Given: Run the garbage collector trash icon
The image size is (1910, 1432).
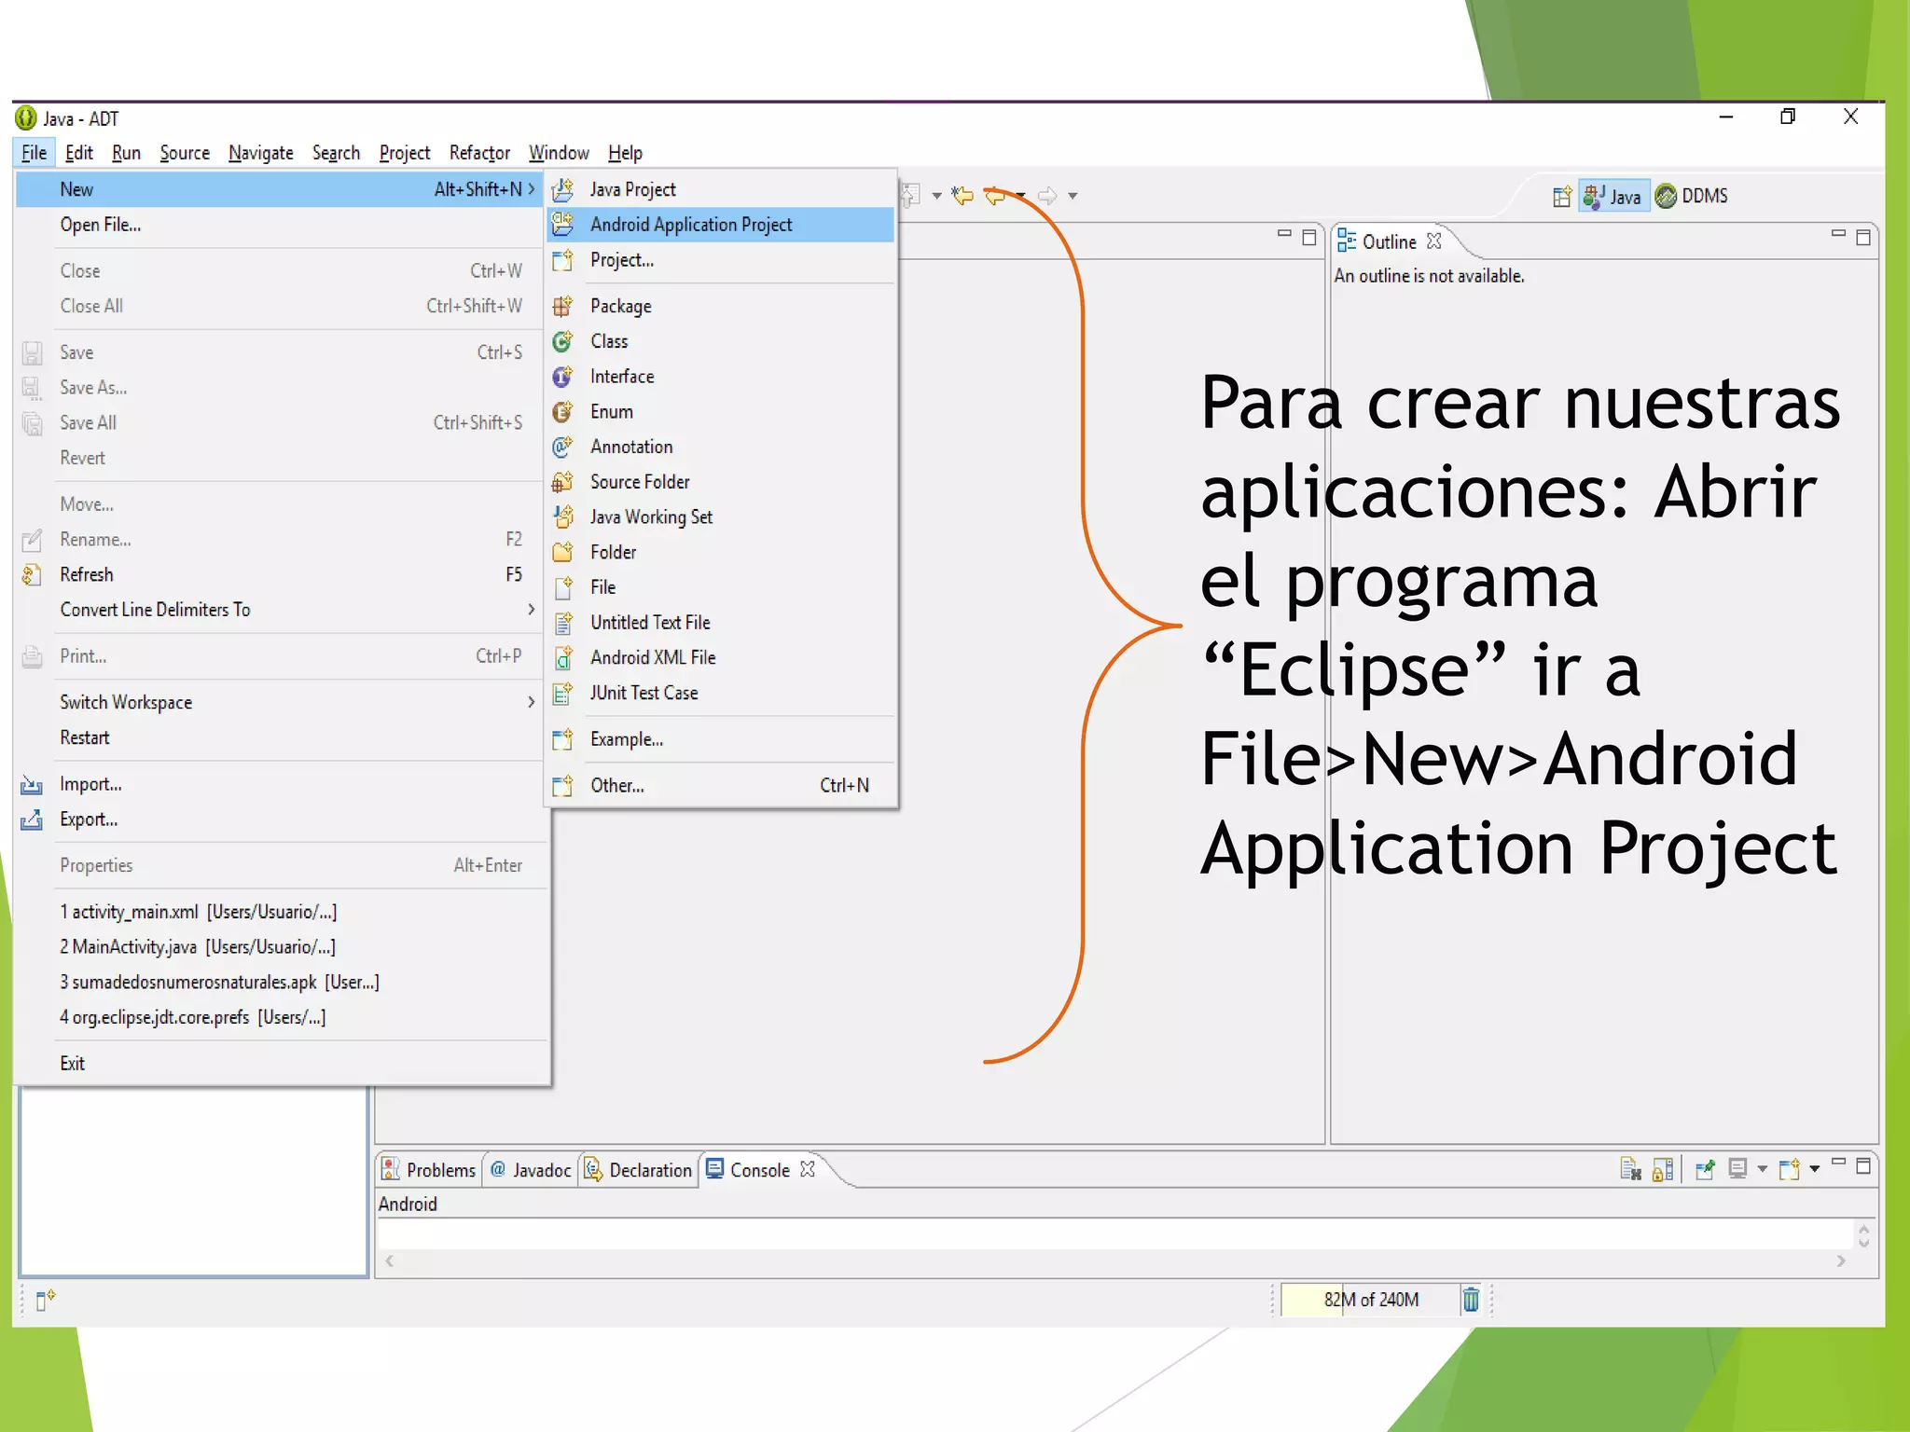Looking at the screenshot, I should point(1471,1300).
